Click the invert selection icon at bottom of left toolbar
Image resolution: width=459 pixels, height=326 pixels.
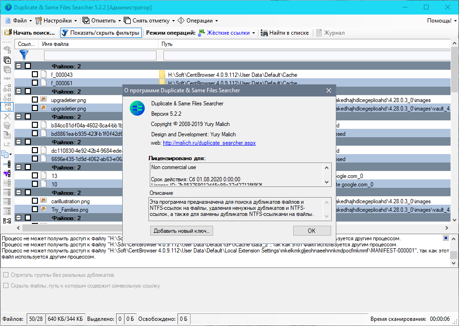[x=7, y=221]
